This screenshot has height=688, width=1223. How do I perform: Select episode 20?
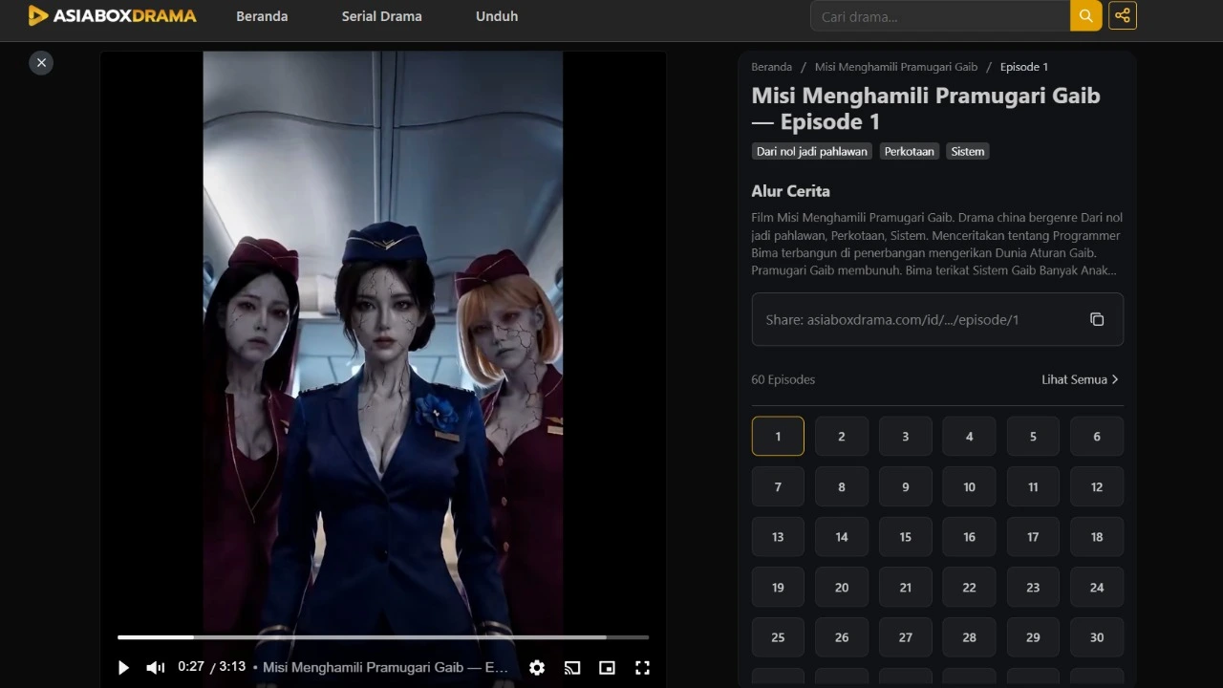click(842, 588)
